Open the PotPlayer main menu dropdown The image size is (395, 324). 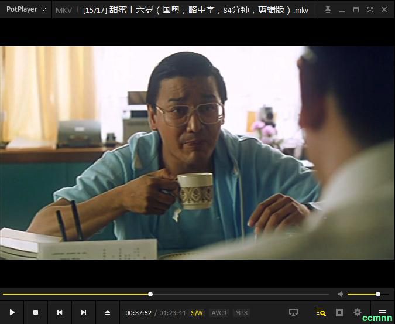26,9
